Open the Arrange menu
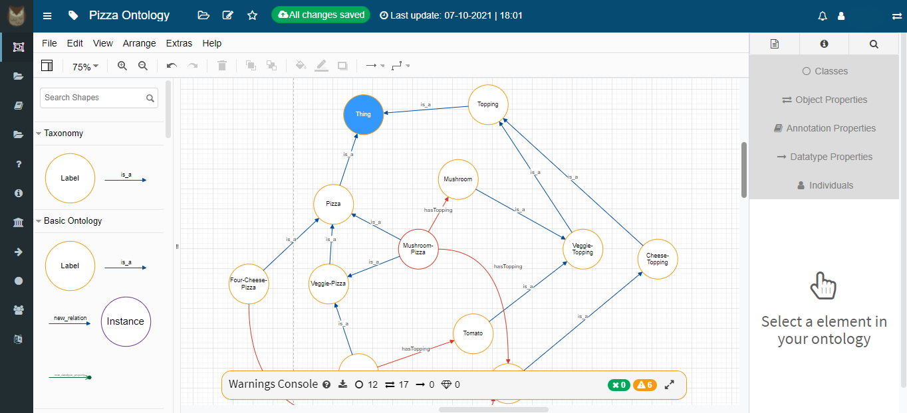The width and height of the screenshot is (907, 413). [139, 43]
